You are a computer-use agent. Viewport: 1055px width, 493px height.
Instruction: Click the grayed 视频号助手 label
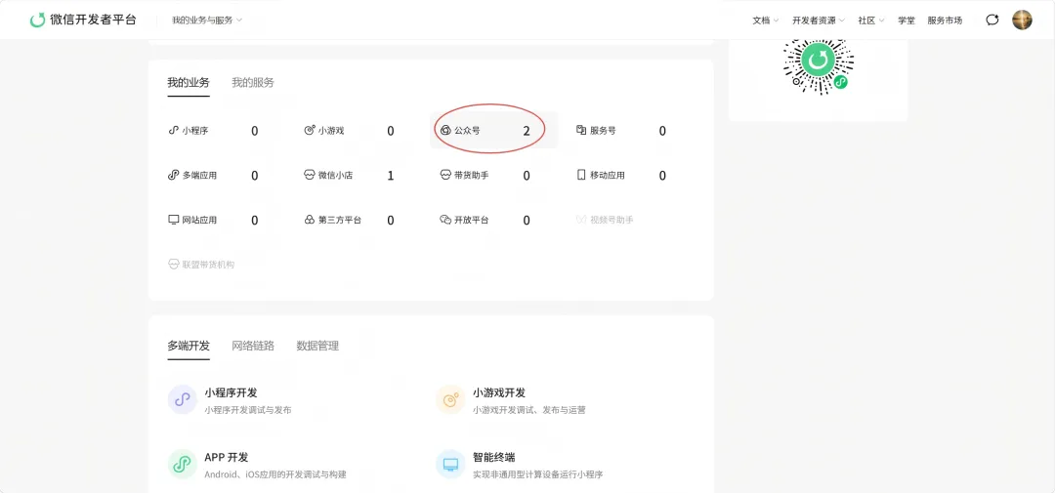612,220
